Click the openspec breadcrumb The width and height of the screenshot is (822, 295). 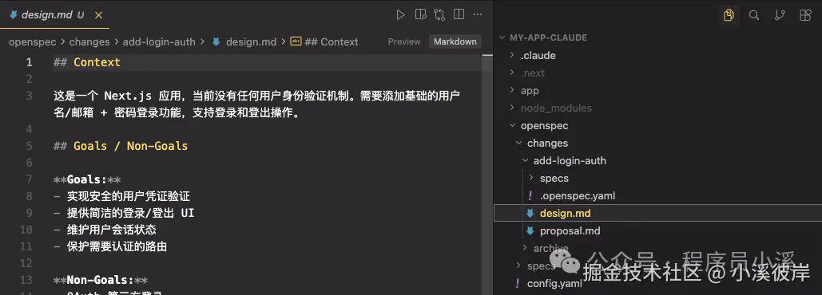click(33, 41)
